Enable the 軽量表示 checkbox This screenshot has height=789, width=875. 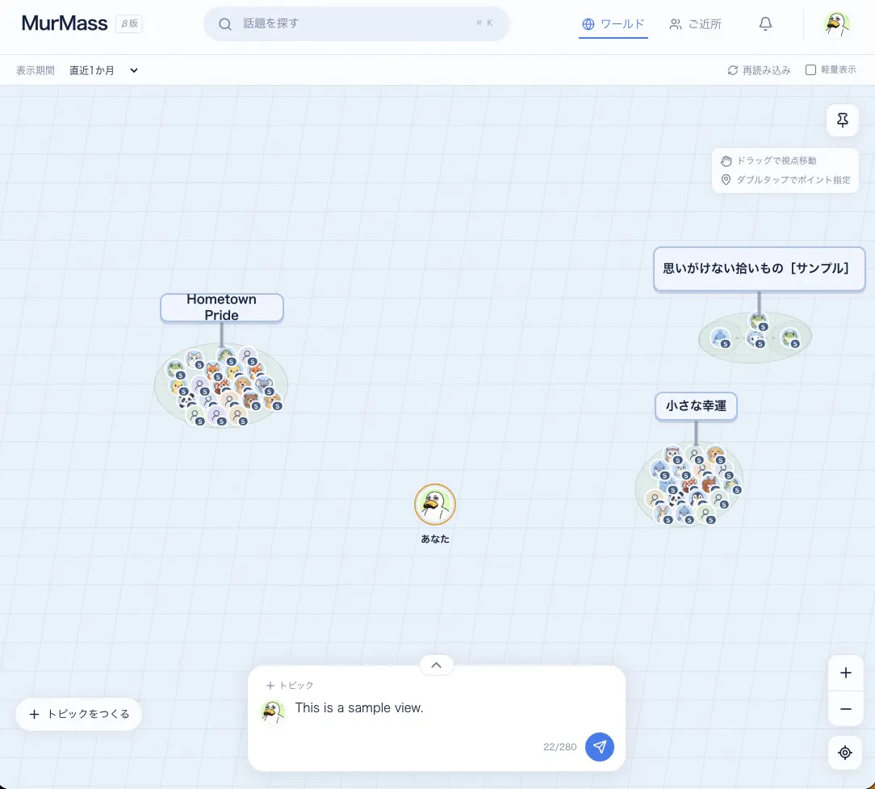point(810,69)
